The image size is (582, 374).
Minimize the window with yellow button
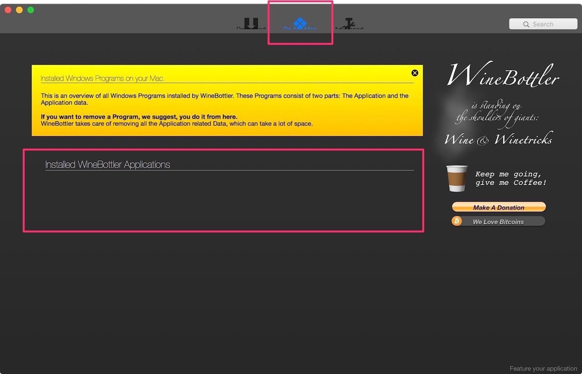coord(19,10)
